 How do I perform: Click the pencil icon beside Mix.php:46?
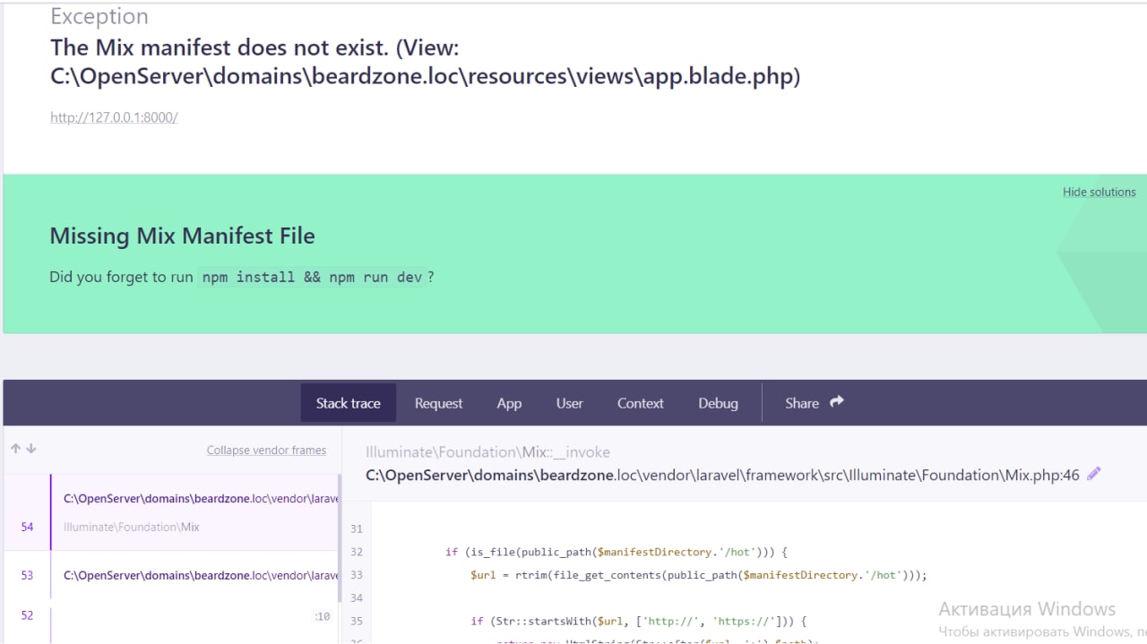1093,475
